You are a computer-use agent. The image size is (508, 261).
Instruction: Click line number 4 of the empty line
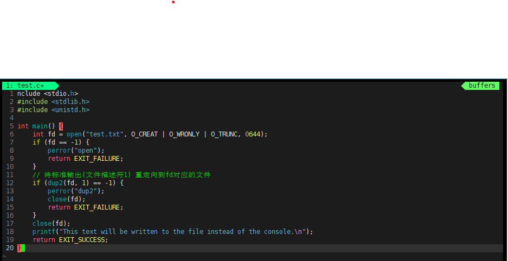tap(12, 118)
